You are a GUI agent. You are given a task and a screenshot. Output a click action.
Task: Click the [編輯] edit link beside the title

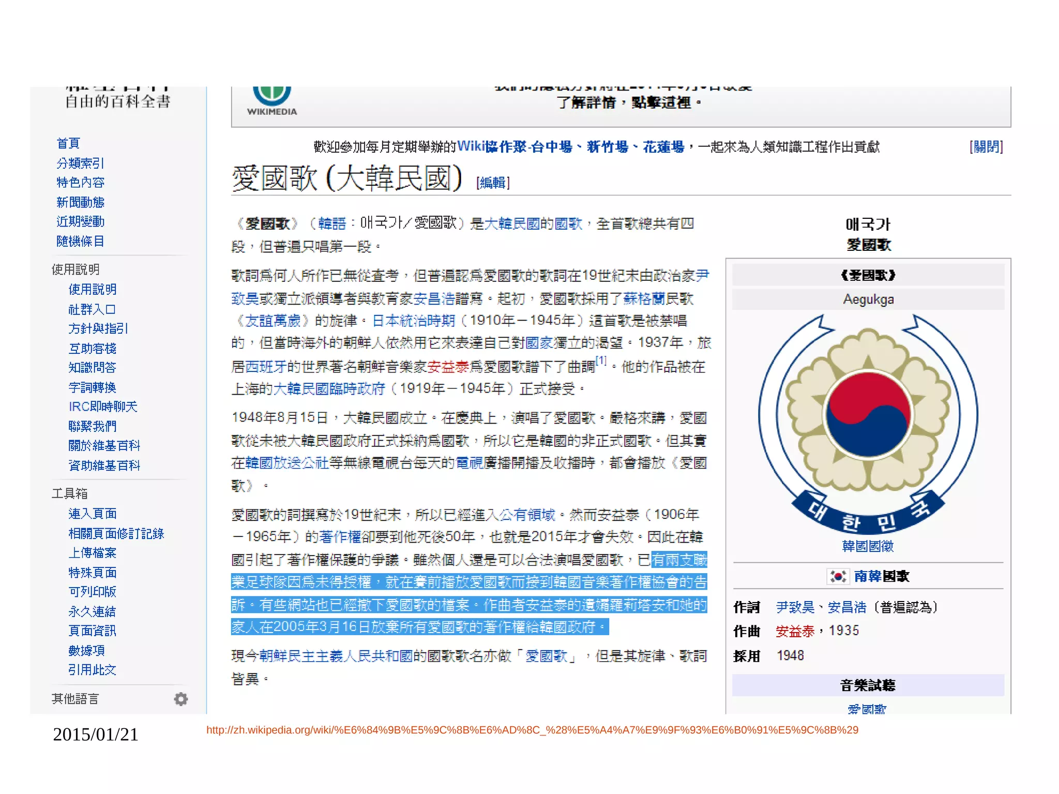click(493, 183)
